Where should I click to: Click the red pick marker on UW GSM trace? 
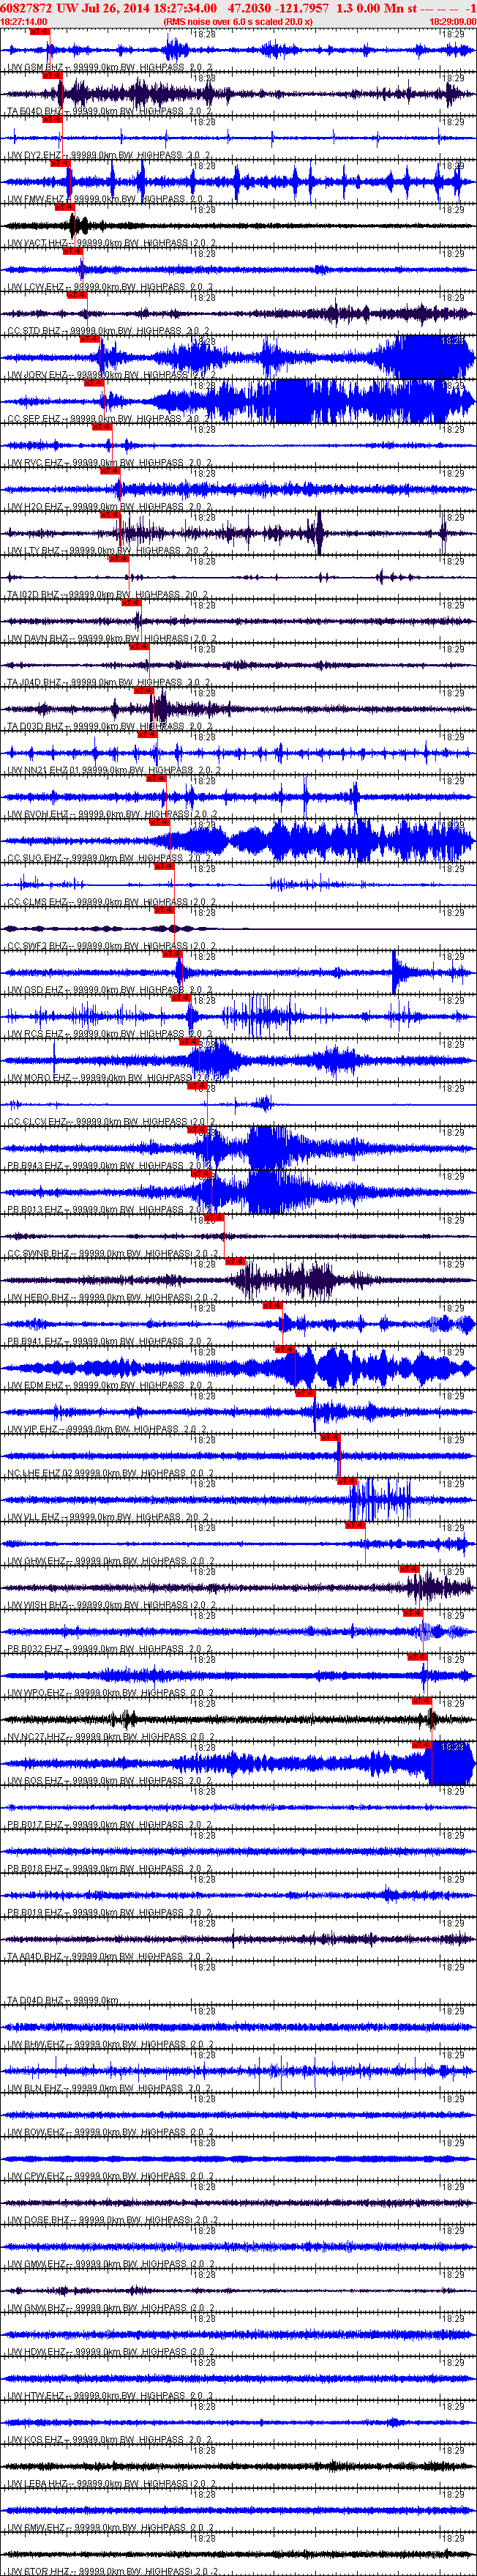pyautogui.click(x=40, y=31)
